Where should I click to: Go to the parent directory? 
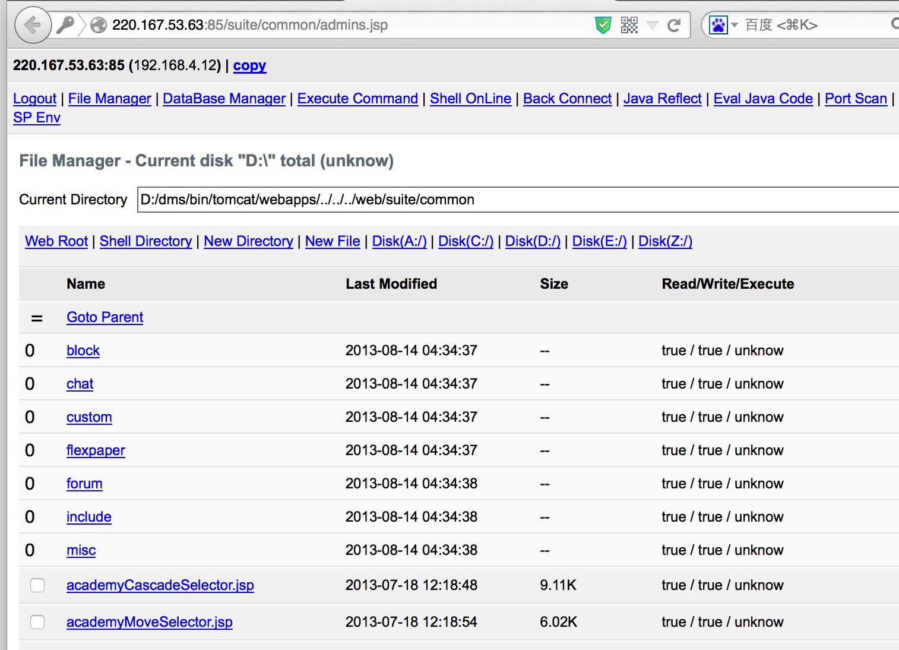pos(105,317)
